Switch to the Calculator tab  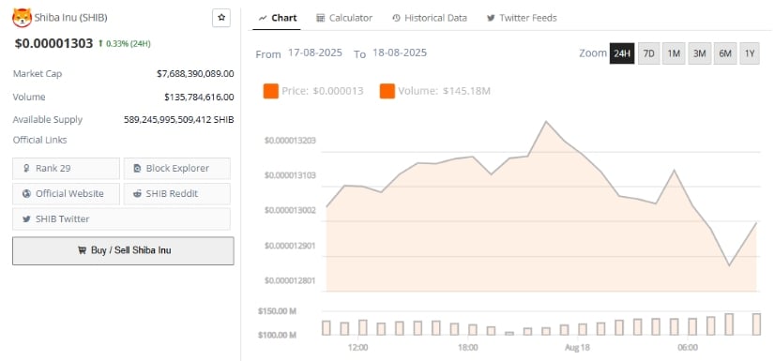point(344,18)
